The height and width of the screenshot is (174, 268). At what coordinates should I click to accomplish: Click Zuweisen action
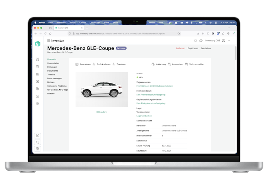119,64
